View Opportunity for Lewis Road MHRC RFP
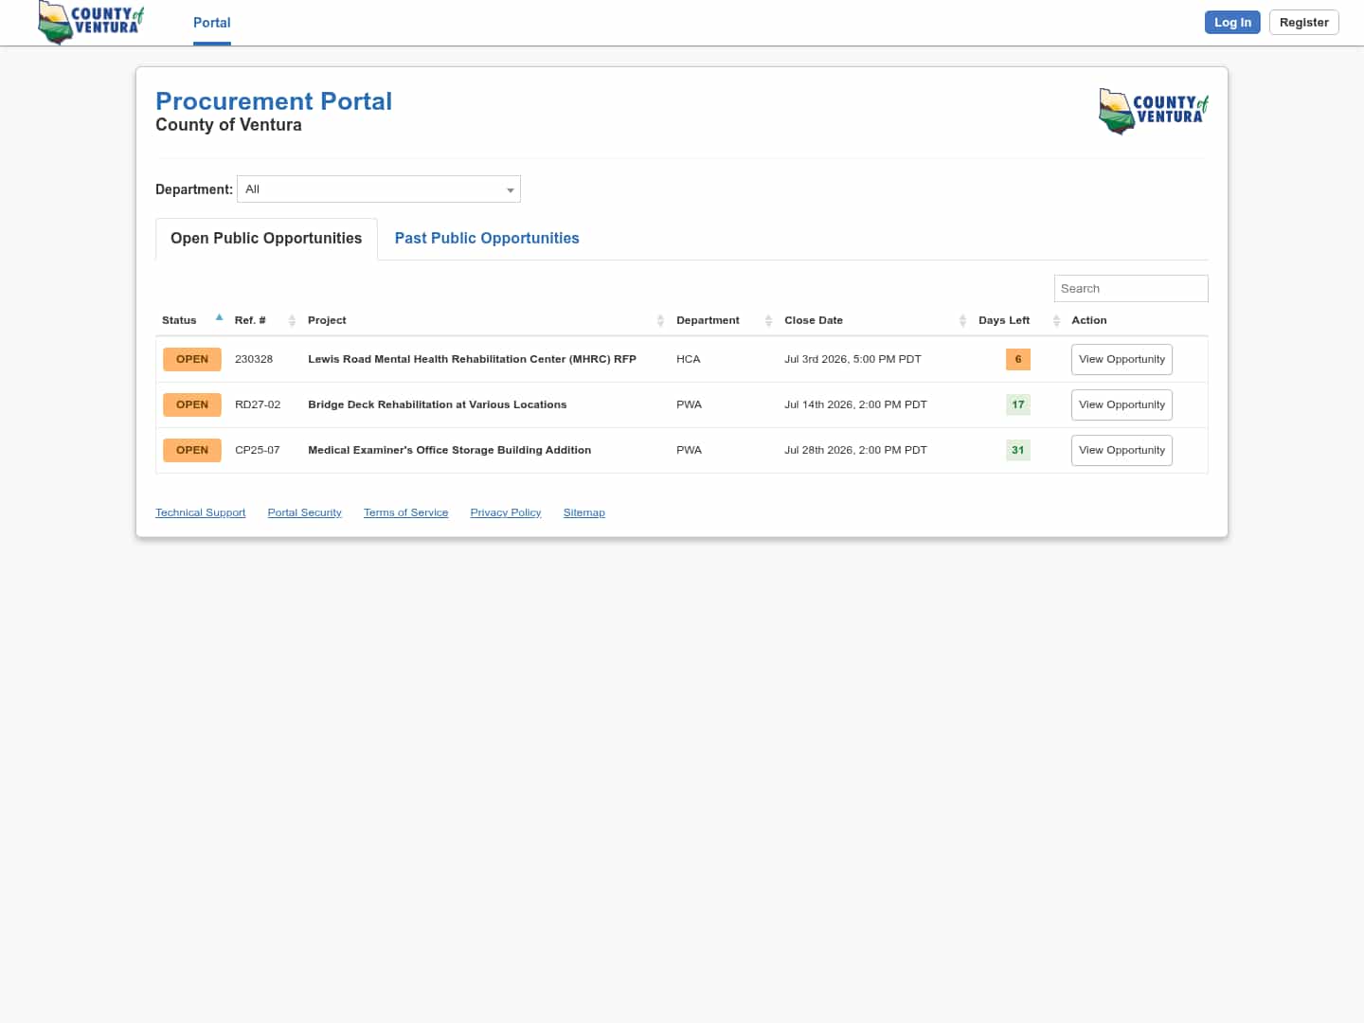Screen dimensions: 1364x1023 1122,360
